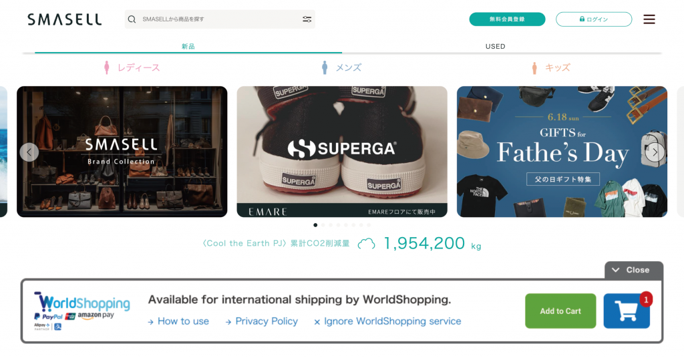The image size is (684, 358).
Task: Click the SMASELL logo
Action: tap(65, 19)
